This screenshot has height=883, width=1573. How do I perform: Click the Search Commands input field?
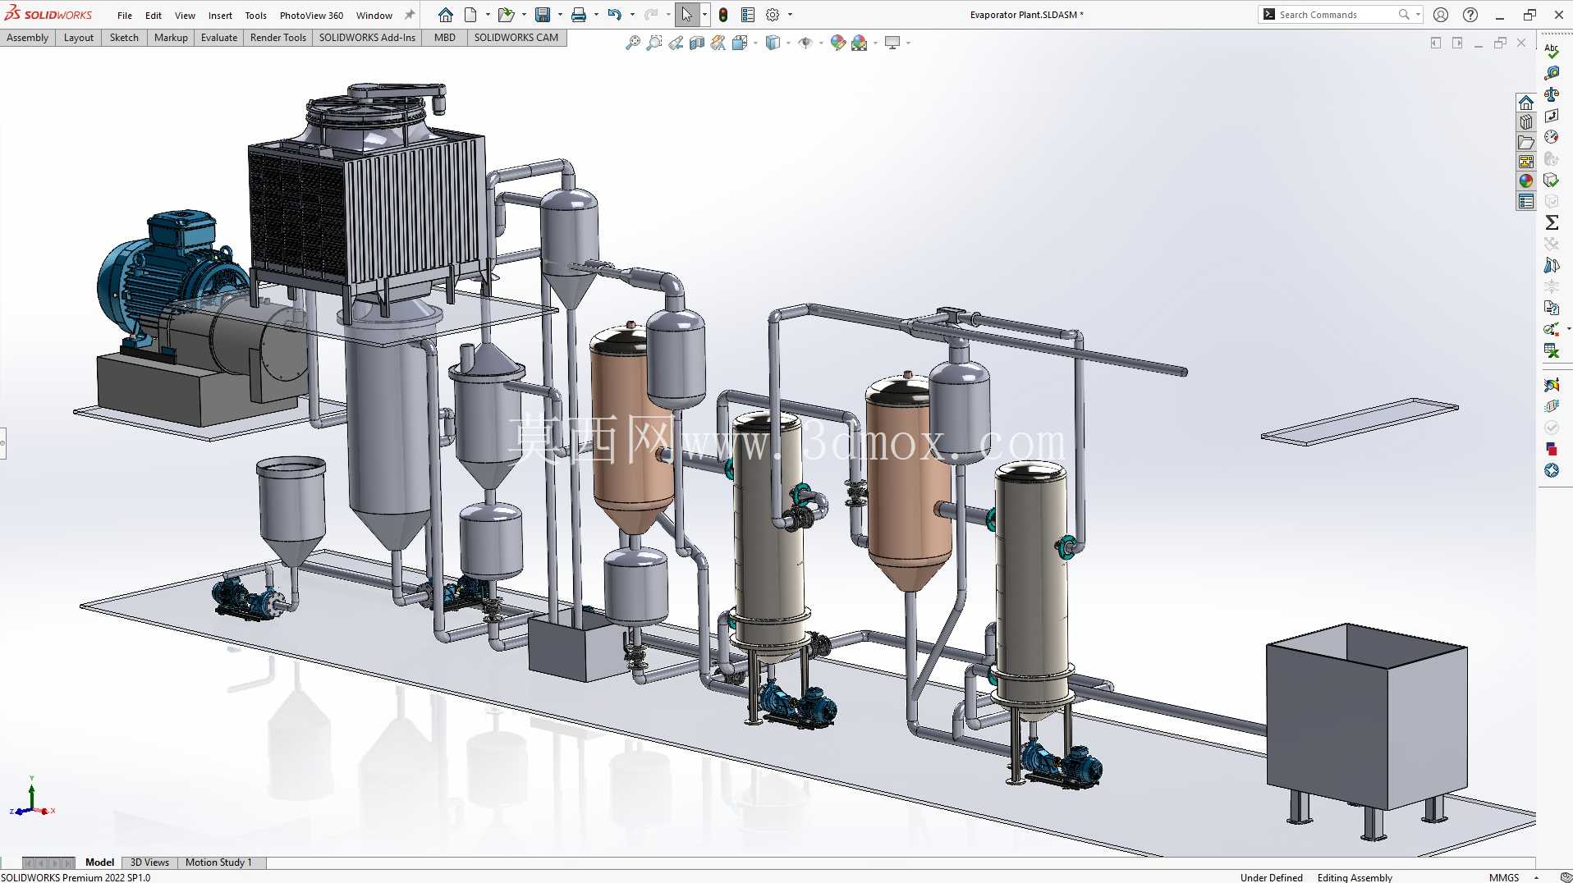click(1337, 15)
